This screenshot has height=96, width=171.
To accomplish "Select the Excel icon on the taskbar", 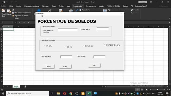I will [89, 94].
